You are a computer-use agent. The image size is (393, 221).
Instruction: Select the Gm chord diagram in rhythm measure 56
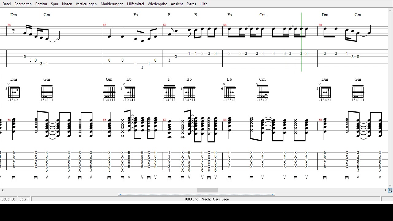coord(109,93)
